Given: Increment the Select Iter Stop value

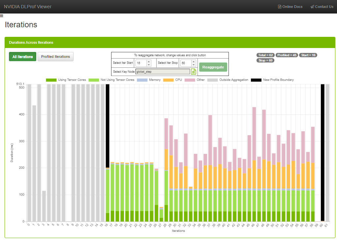Looking at the screenshot, I should click(x=193, y=61).
